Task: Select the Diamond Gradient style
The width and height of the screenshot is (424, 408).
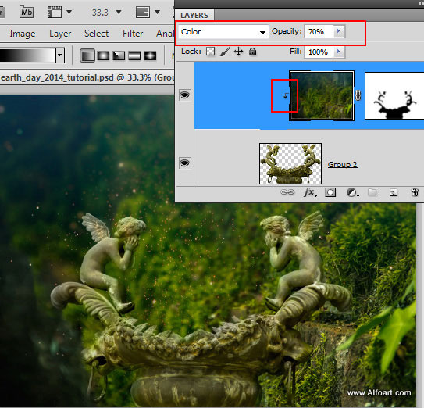Action: (x=150, y=55)
